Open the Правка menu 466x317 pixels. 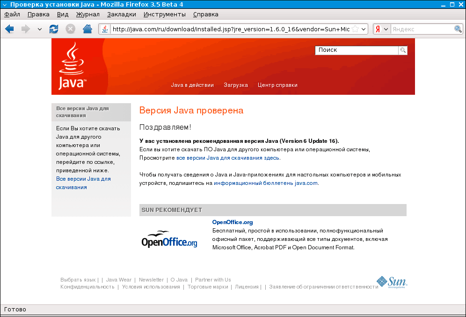pos(38,14)
